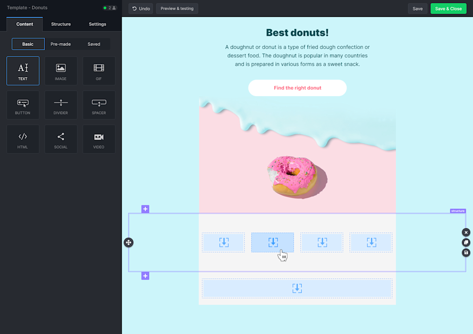Click the Find the right donut button
The width and height of the screenshot is (473, 334).
click(297, 88)
